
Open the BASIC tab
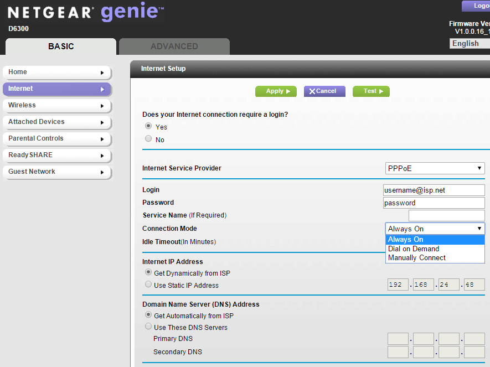click(x=61, y=46)
